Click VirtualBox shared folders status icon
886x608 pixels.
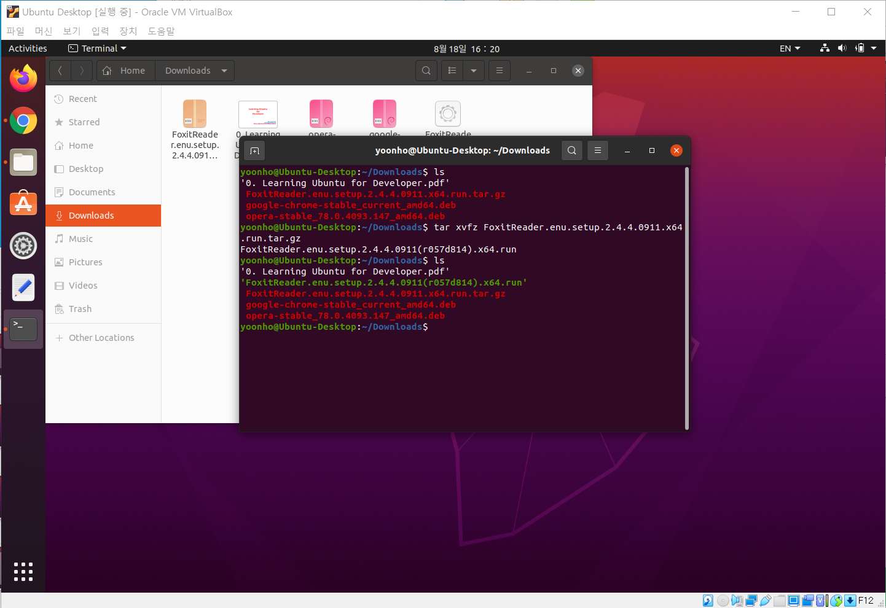779,601
